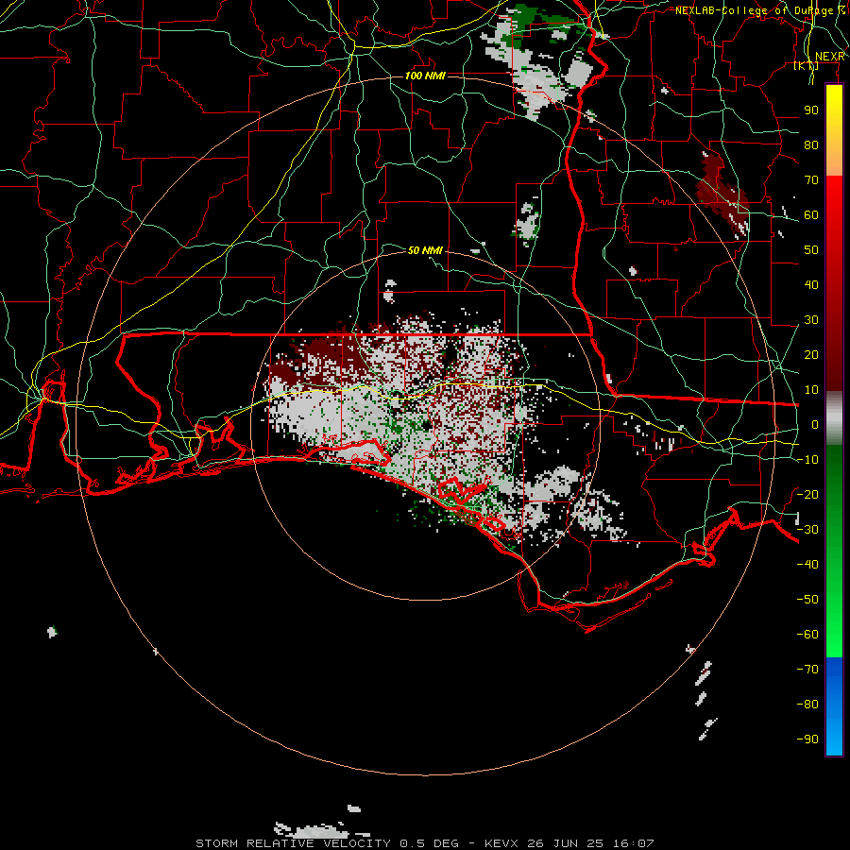This screenshot has height=850, width=850.
Task: Click the 40 value on the scale
Action: (x=811, y=284)
